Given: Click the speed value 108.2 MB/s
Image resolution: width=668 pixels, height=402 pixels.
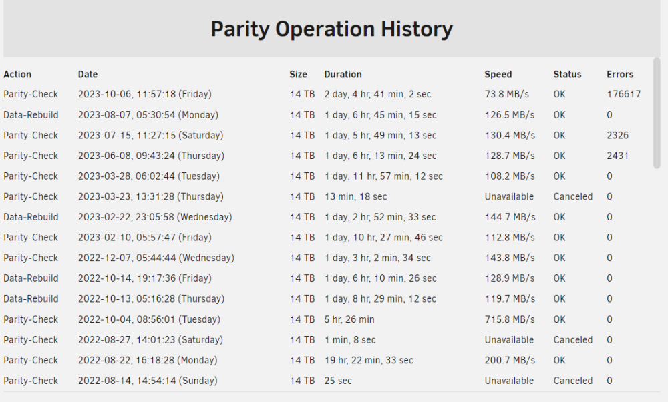Looking at the screenshot, I should [510, 176].
